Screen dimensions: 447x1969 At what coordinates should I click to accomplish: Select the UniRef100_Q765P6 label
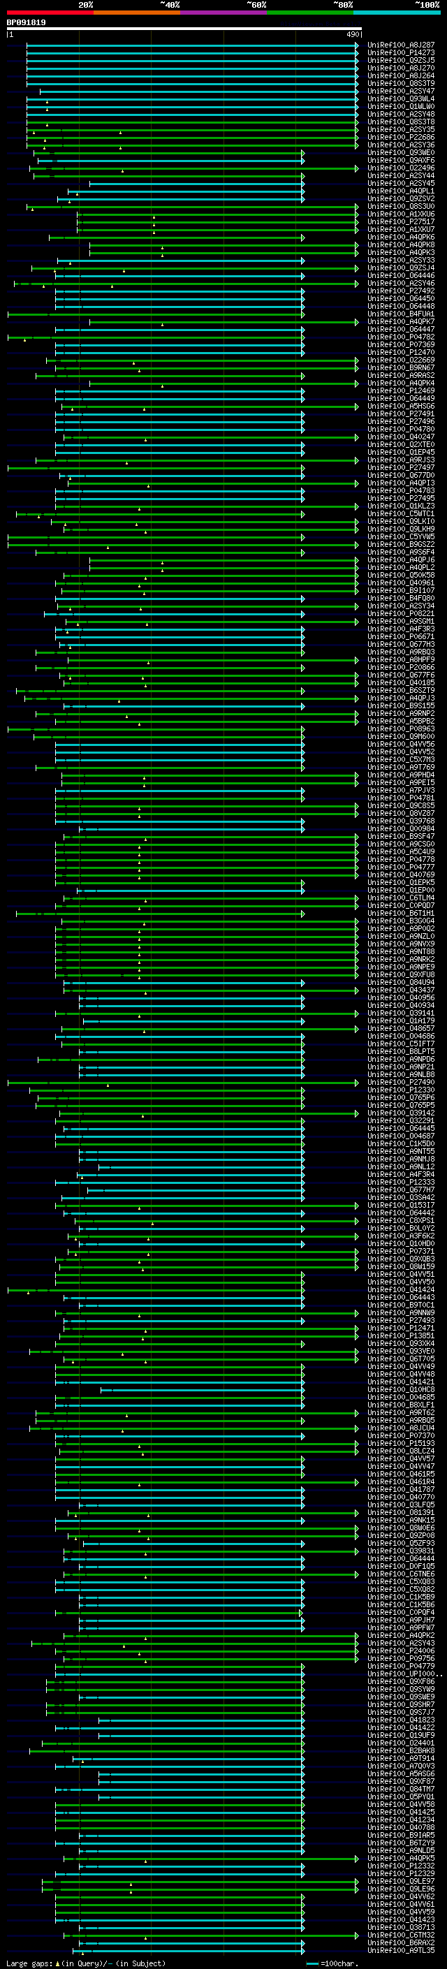[x=401, y=1097]
